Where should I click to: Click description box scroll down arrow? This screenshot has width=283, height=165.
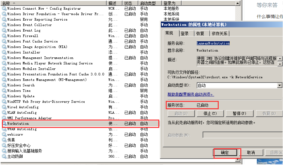pos(280,64)
